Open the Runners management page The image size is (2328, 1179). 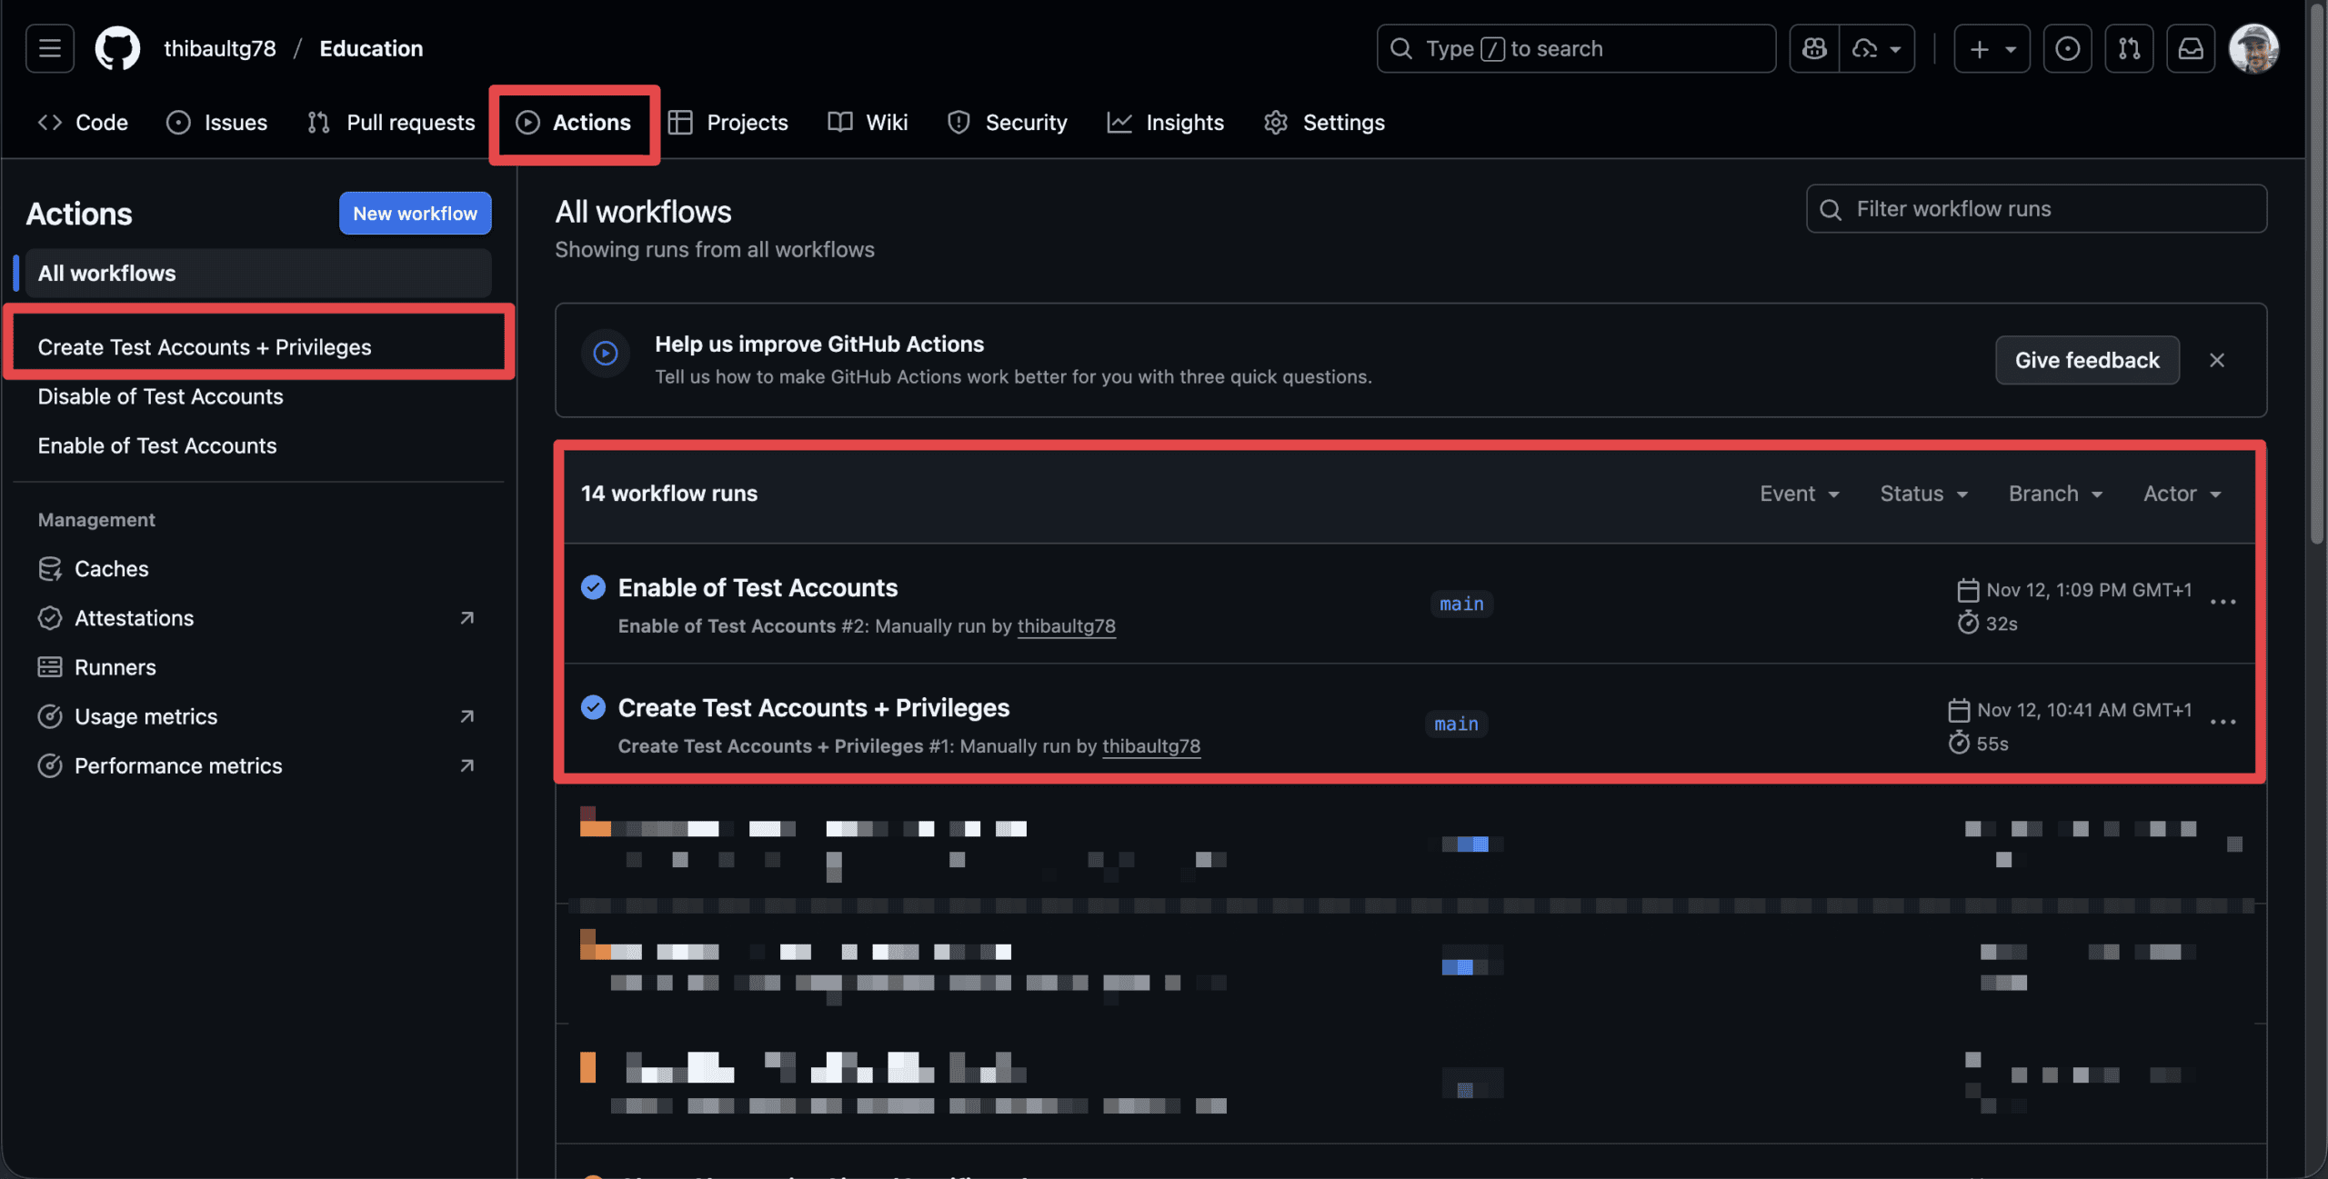pos(115,667)
